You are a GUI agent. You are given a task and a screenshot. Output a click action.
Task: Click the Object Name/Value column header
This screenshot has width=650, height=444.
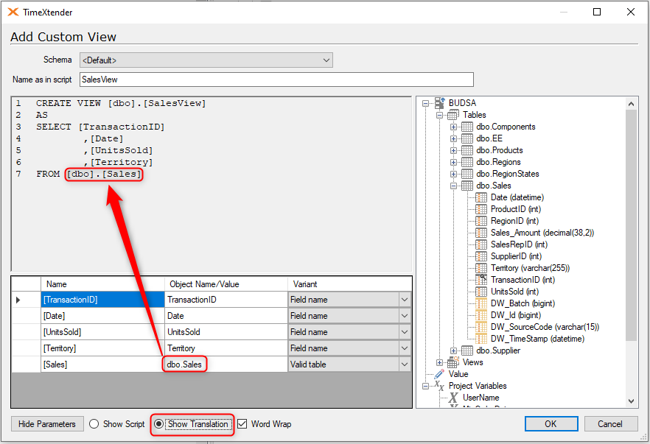click(x=226, y=284)
